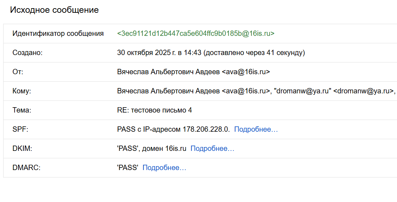Click the sender address in the От row
Image resolution: width=397 pixels, height=202 pixels.
246,72
